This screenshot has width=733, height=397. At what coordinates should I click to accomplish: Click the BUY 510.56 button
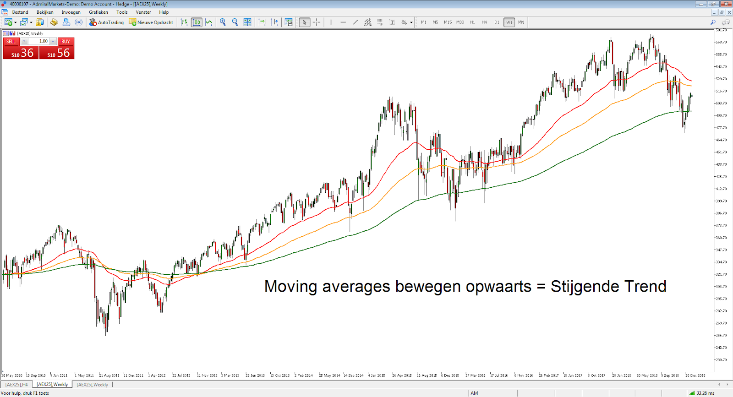(x=57, y=48)
